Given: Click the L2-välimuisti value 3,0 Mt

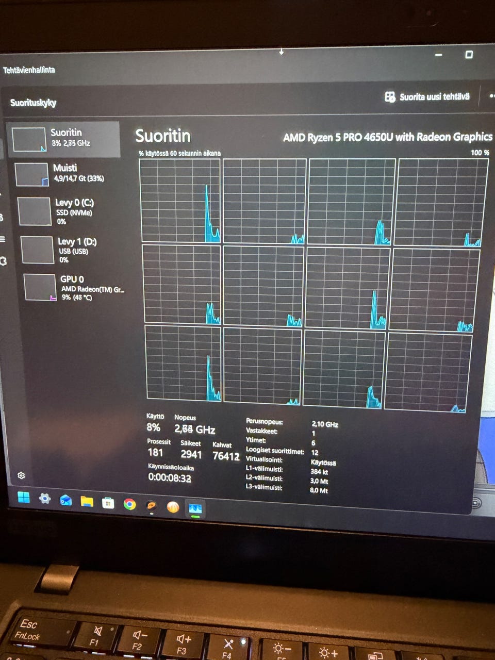Looking at the screenshot, I should click(319, 481).
